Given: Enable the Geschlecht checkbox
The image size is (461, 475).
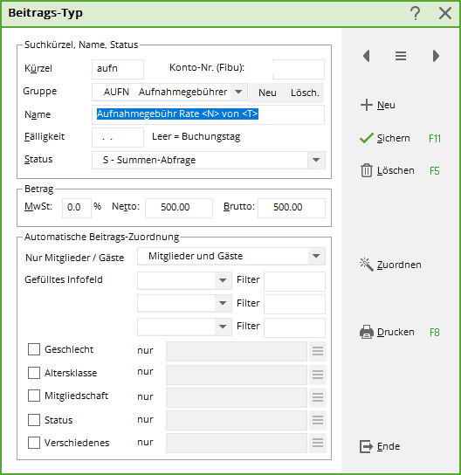Looking at the screenshot, I should coord(34,349).
